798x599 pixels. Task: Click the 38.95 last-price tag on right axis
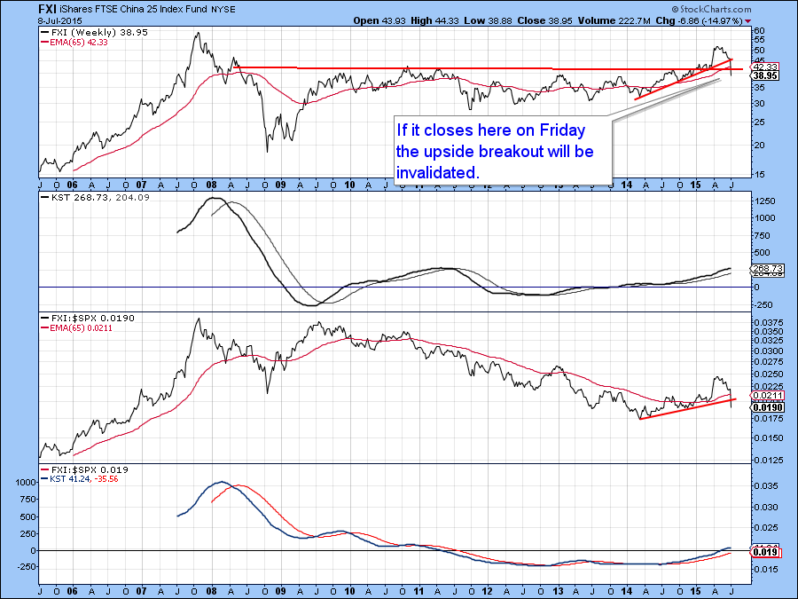pyautogui.click(x=765, y=75)
